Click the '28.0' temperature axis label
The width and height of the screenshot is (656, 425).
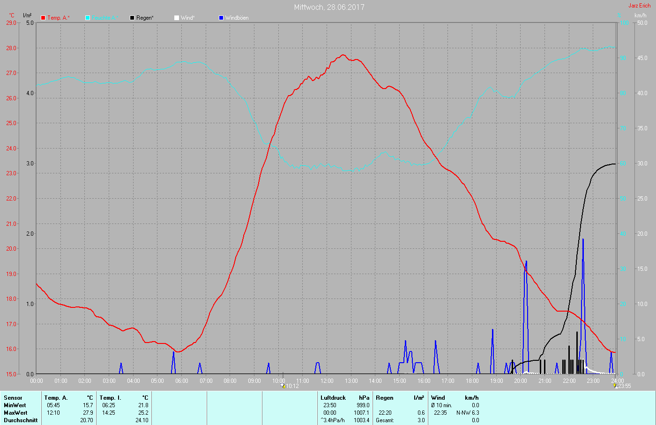[x=11, y=48]
